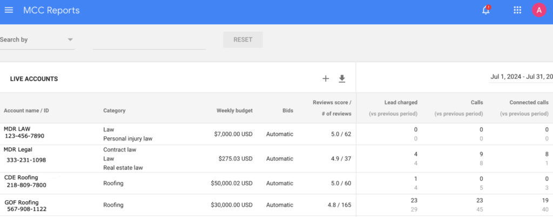Click the search text input field
This screenshot has width=553, height=217.
(149, 40)
